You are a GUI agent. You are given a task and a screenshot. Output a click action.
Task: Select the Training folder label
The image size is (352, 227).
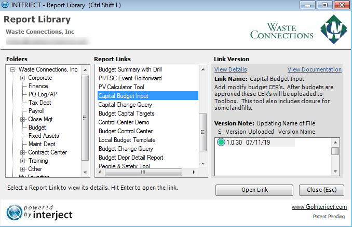click(x=38, y=161)
